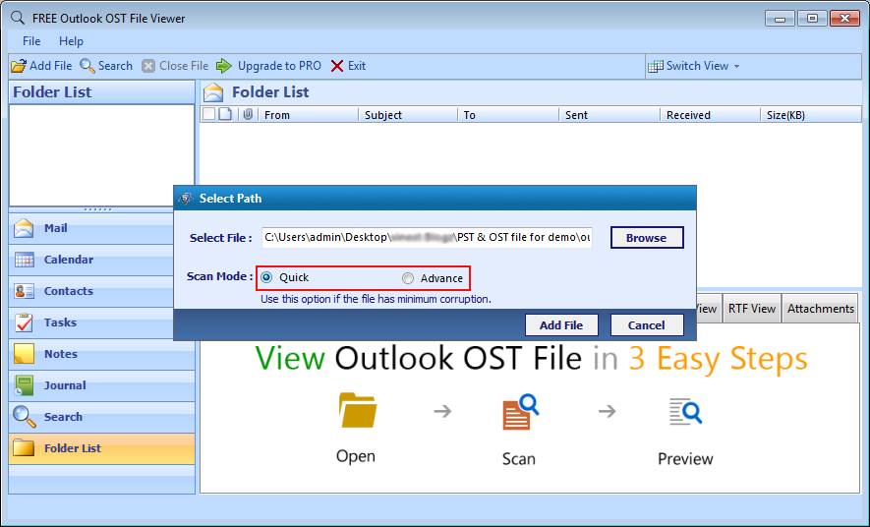Select the Quick scan mode radio button
The image size is (870, 527).
coord(266,277)
